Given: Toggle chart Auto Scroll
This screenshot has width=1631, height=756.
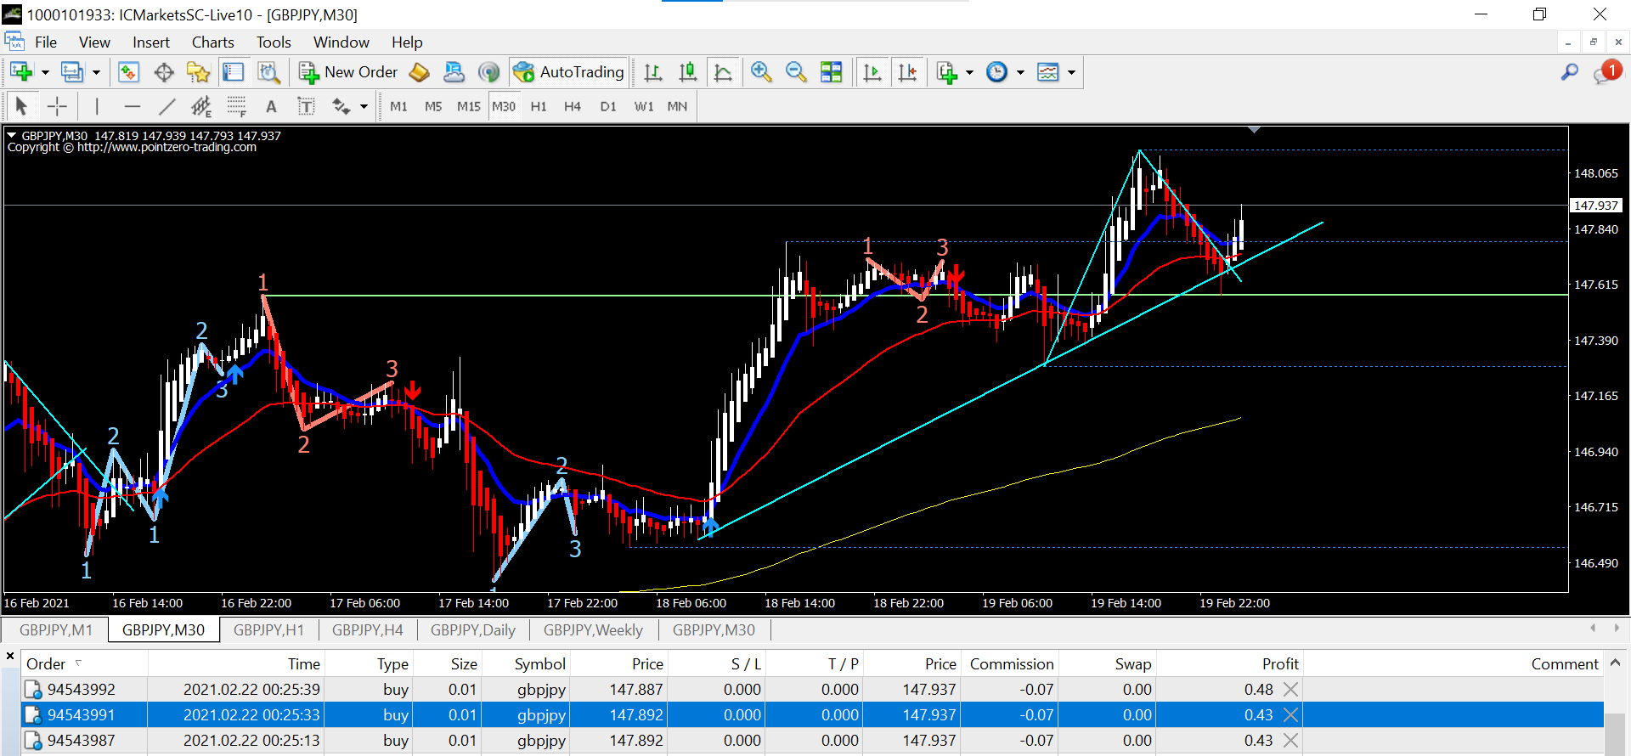Looking at the screenshot, I should point(872,72).
